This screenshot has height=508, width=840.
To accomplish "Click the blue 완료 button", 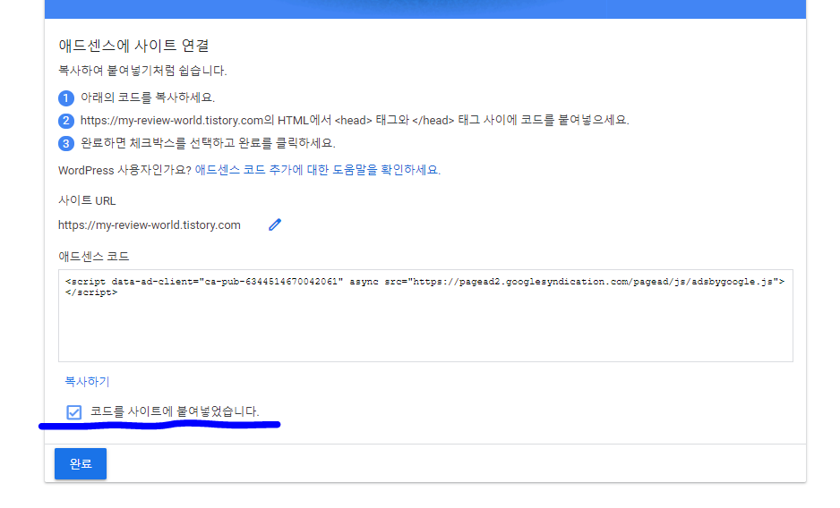I will point(81,463).
